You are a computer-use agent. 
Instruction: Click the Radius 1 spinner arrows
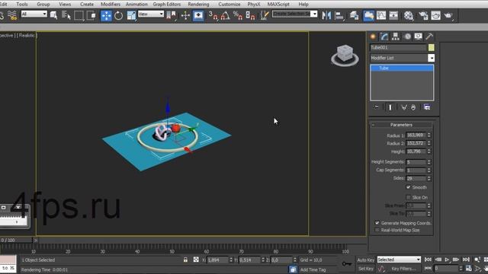(429, 135)
